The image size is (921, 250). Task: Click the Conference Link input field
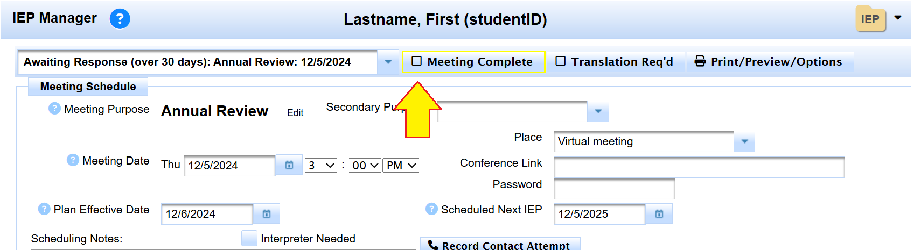pos(699,167)
